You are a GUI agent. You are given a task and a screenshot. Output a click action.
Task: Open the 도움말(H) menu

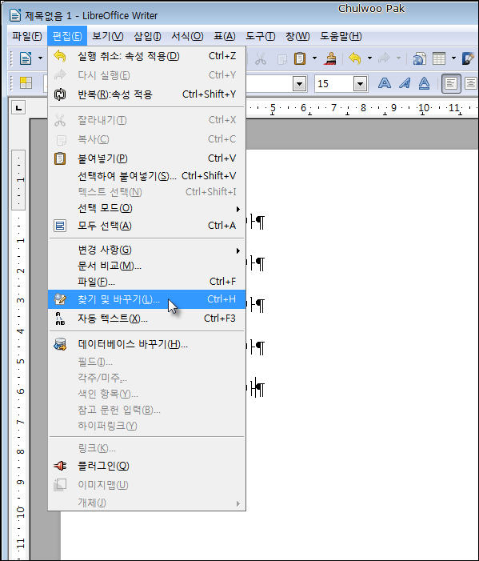click(341, 36)
